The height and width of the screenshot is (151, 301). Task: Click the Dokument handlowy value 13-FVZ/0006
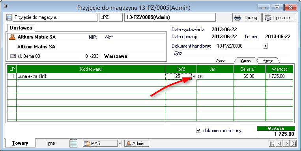[x=230, y=46]
